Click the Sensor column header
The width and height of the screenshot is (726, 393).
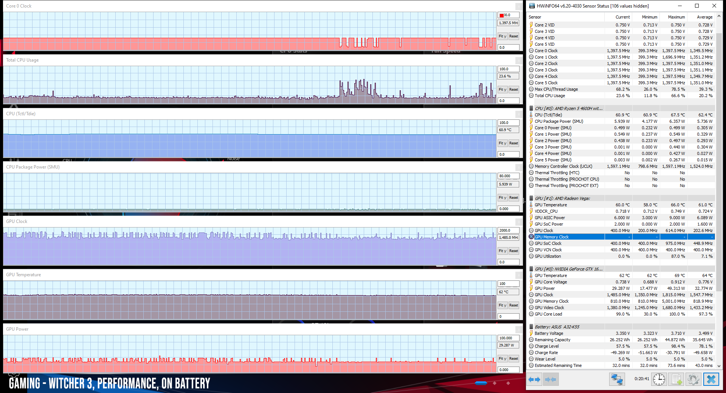566,17
